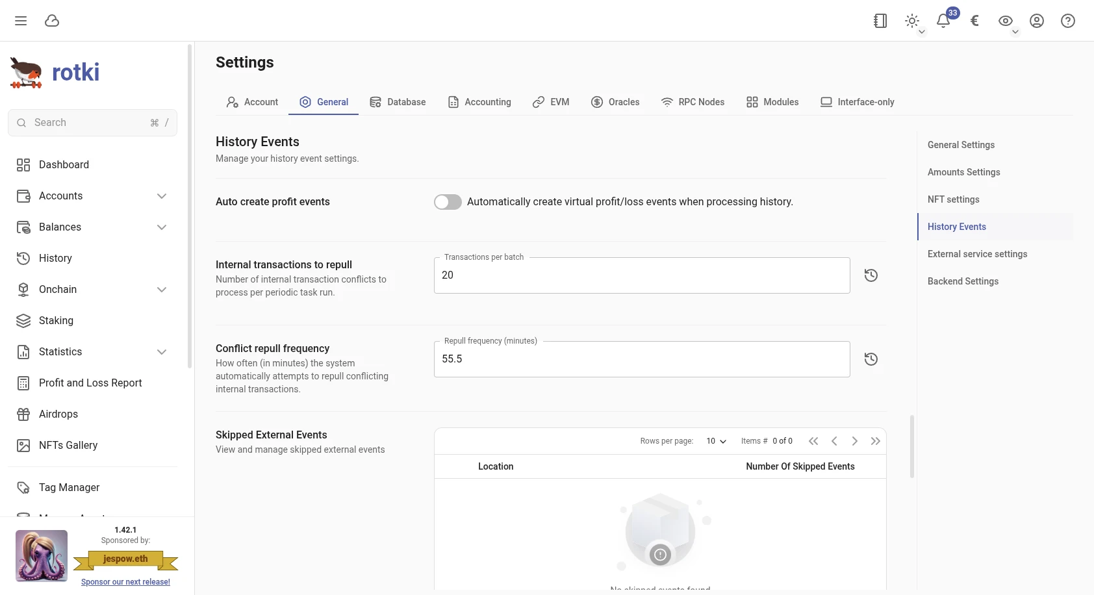
Task: Reset Repull frequency using history icon
Action: click(871, 359)
